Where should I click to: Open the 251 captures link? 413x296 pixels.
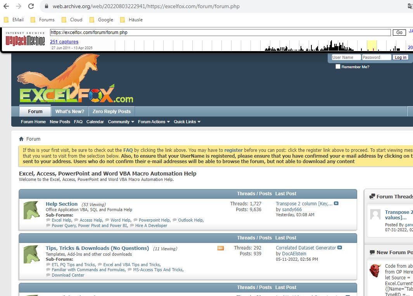coord(64,41)
